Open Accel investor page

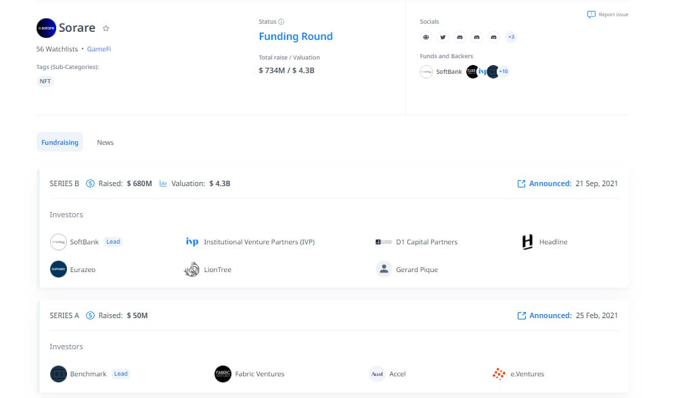point(397,374)
